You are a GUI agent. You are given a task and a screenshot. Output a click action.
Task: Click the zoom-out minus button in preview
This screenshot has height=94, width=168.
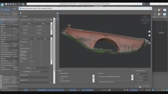tap(149, 36)
